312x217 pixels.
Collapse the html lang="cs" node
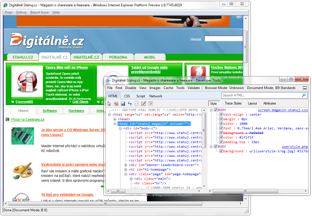tap(110, 115)
